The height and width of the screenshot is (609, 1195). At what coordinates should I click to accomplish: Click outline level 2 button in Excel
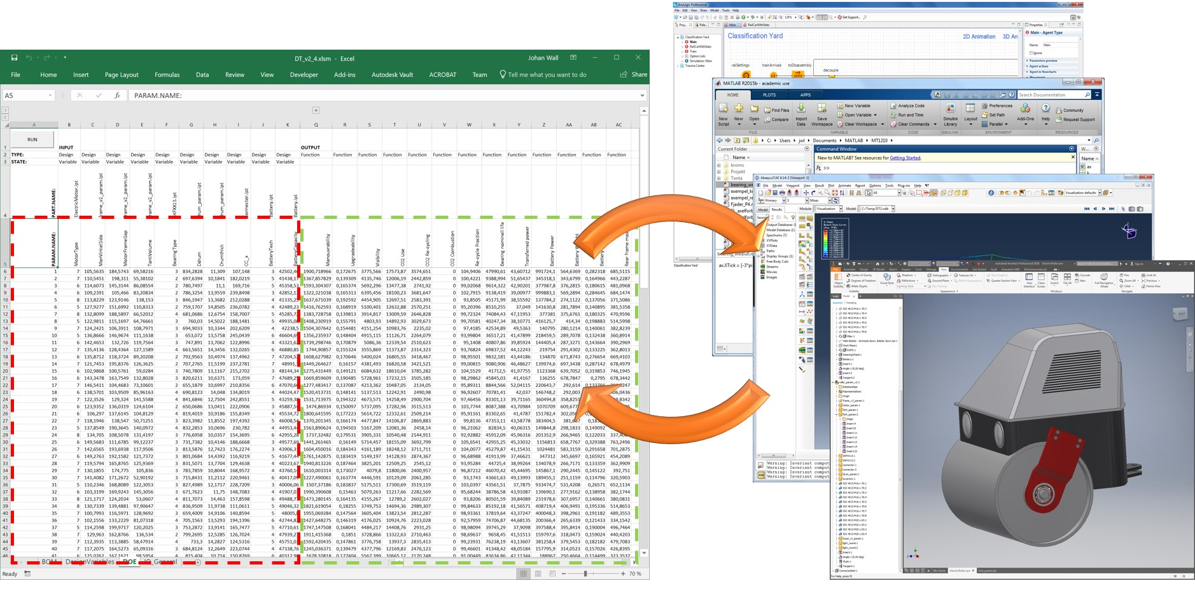[x=5, y=116]
